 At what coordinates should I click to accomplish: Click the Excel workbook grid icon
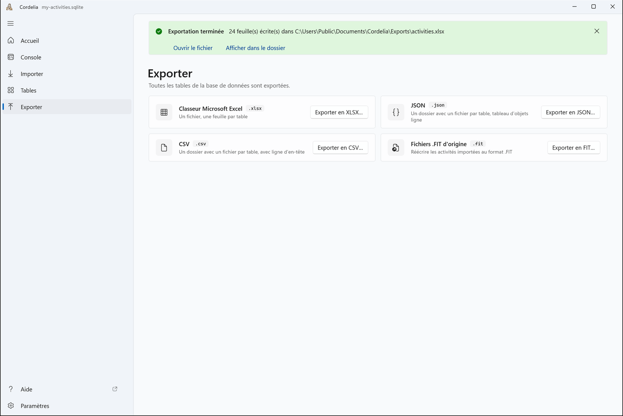point(164,112)
